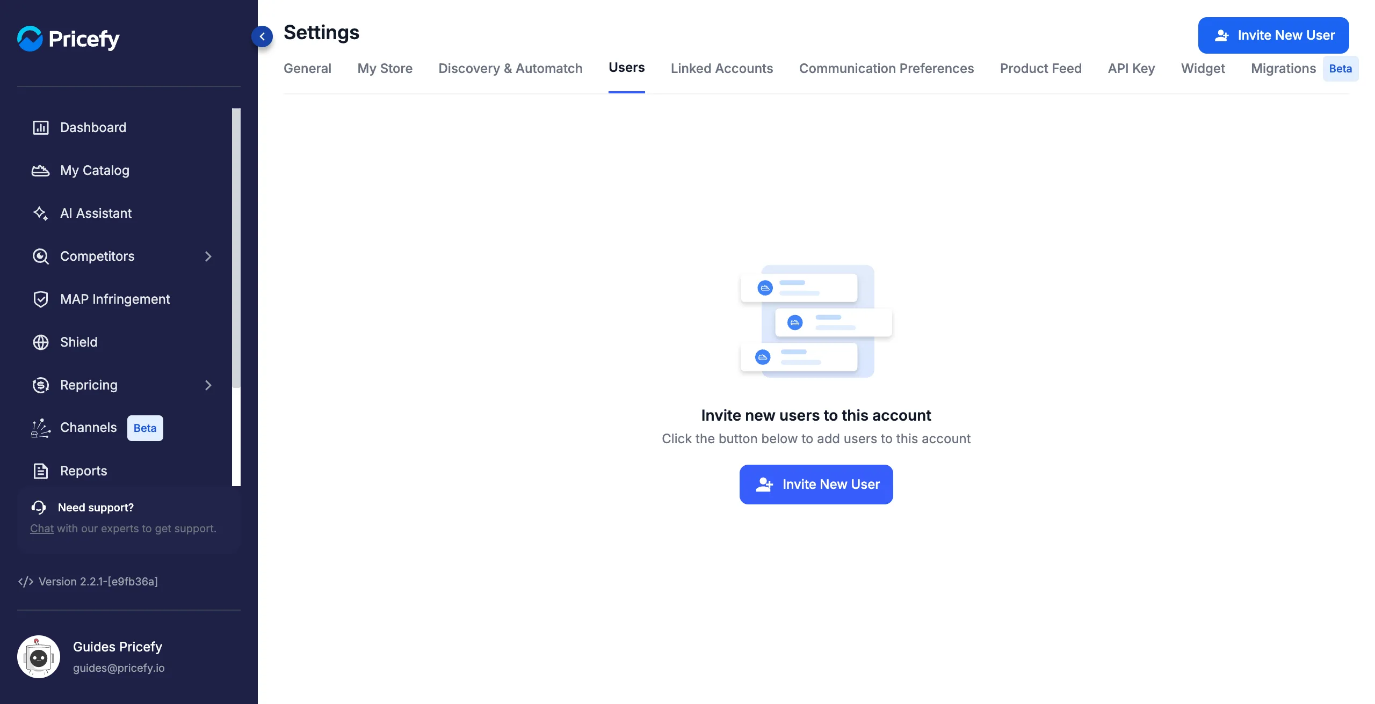Click the version code brackets icon
This screenshot has height=704, width=1375.
(x=26, y=582)
